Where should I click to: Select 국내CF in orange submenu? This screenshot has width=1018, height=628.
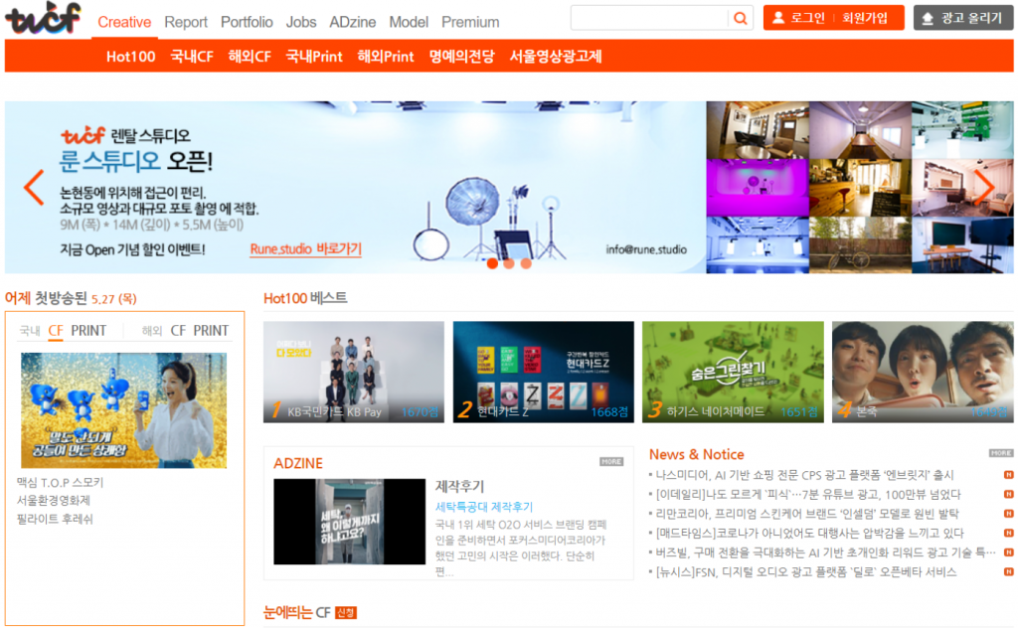192,57
